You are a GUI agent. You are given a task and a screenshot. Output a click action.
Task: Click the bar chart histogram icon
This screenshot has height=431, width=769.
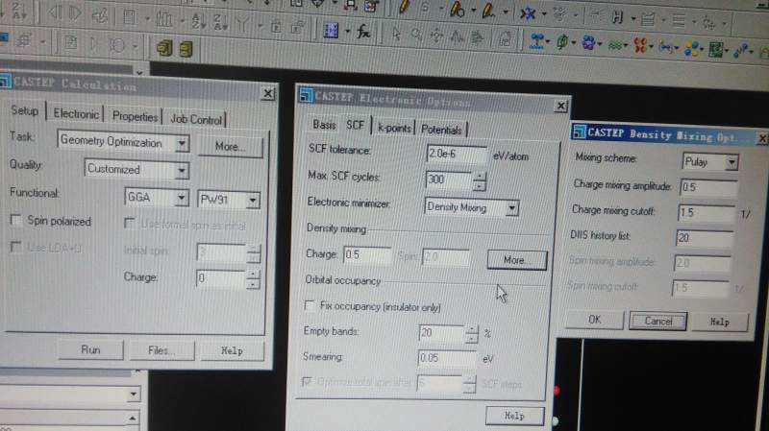pos(164,20)
